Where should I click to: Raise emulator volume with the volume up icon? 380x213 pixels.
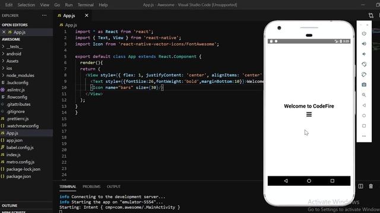coord(364,44)
